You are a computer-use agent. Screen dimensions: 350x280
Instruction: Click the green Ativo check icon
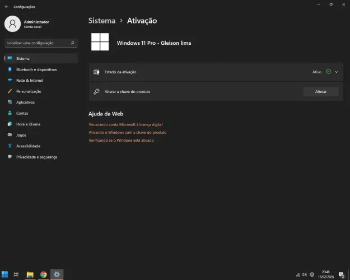(x=328, y=72)
